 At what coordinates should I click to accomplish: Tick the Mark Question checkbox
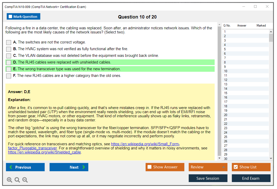click(11, 16)
